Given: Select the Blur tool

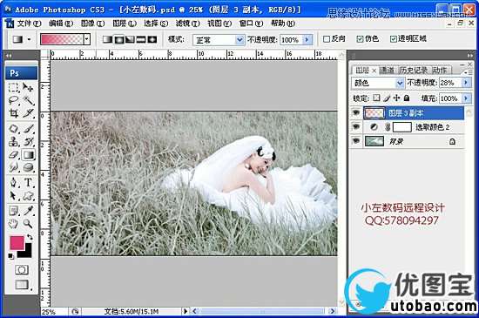Looking at the screenshot, I should (x=14, y=167).
